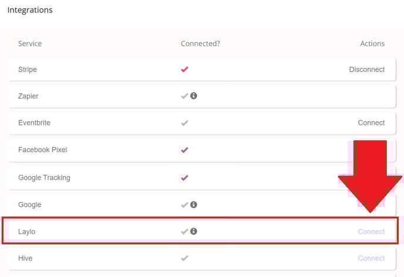Click the gray checkmark for Zapier
The width and height of the screenshot is (404, 277).
click(184, 96)
